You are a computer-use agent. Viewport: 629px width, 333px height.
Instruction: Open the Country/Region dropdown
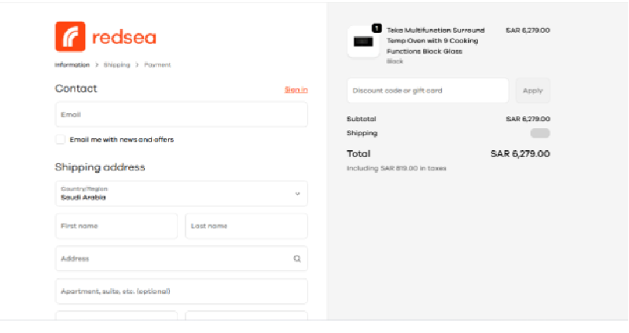coord(181,193)
